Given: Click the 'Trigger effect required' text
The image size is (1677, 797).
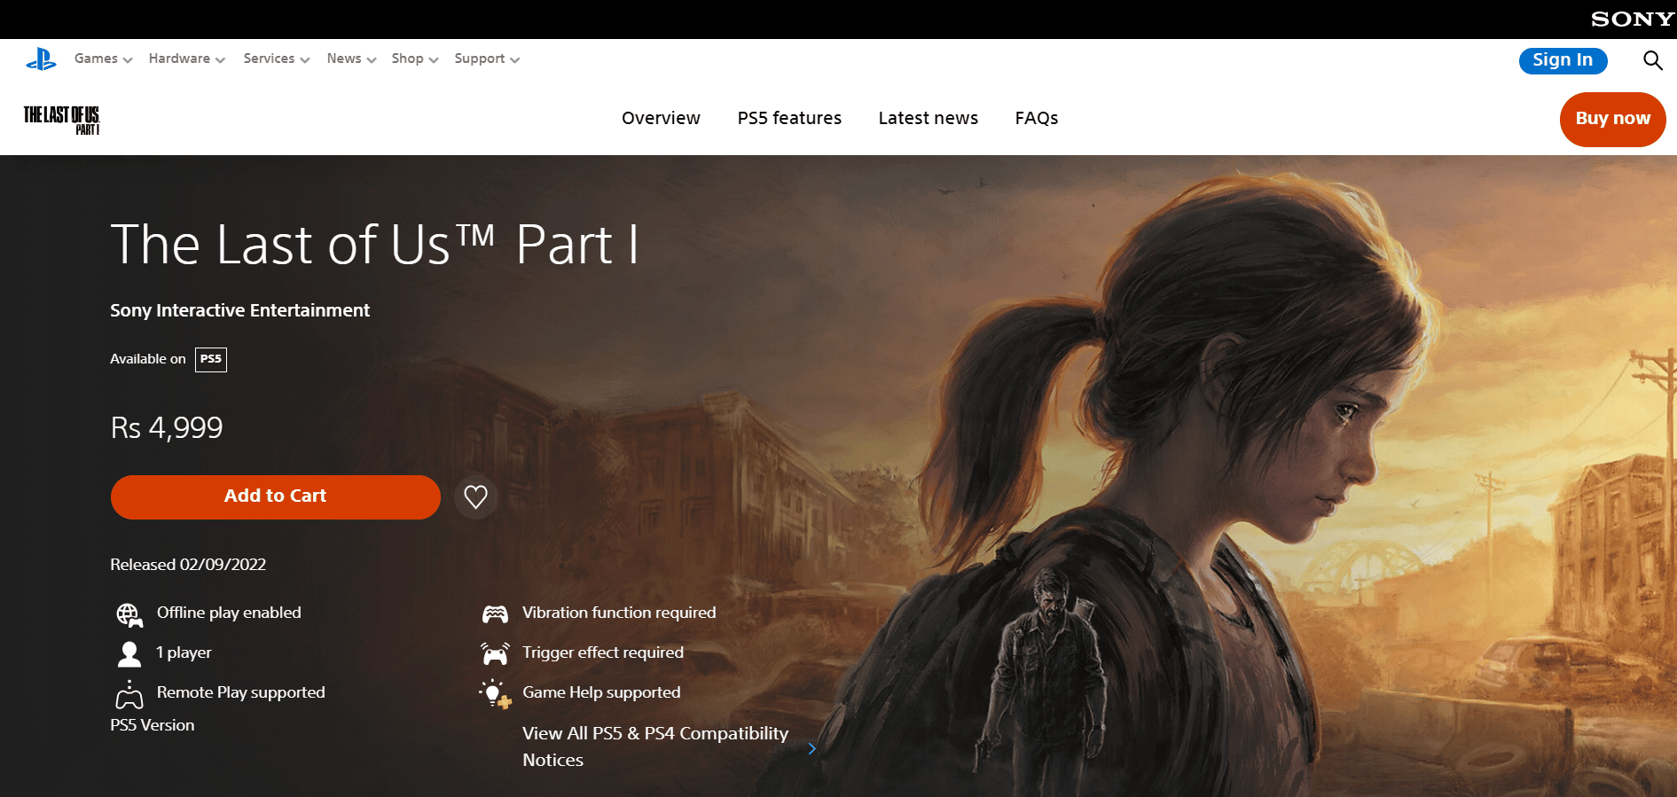Looking at the screenshot, I should [603, 652].
